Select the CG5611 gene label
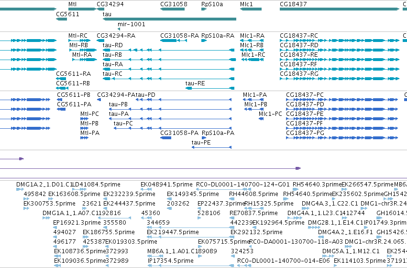 point(68,14)
